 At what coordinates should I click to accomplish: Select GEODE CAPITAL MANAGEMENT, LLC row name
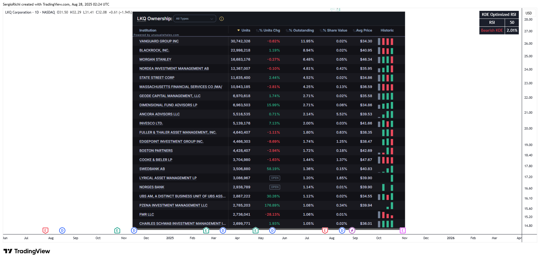(x=170, y=96)
